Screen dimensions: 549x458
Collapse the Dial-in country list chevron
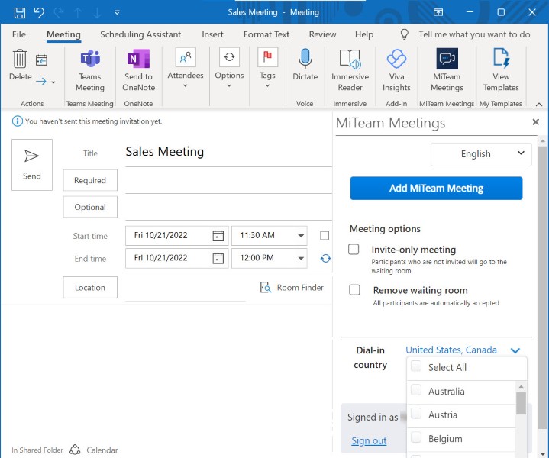coord(515,350)
